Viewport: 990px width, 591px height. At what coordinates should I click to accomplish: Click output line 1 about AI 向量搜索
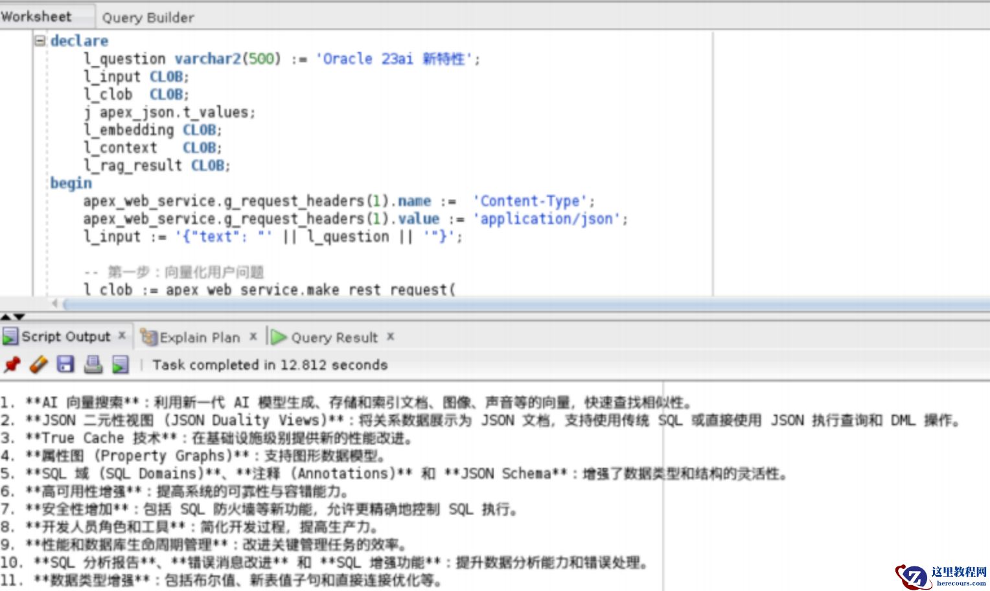click(x=347, y=402)
